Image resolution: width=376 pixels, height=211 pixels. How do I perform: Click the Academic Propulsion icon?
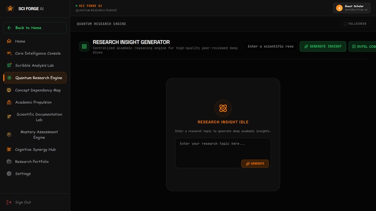tap(9, 102)
